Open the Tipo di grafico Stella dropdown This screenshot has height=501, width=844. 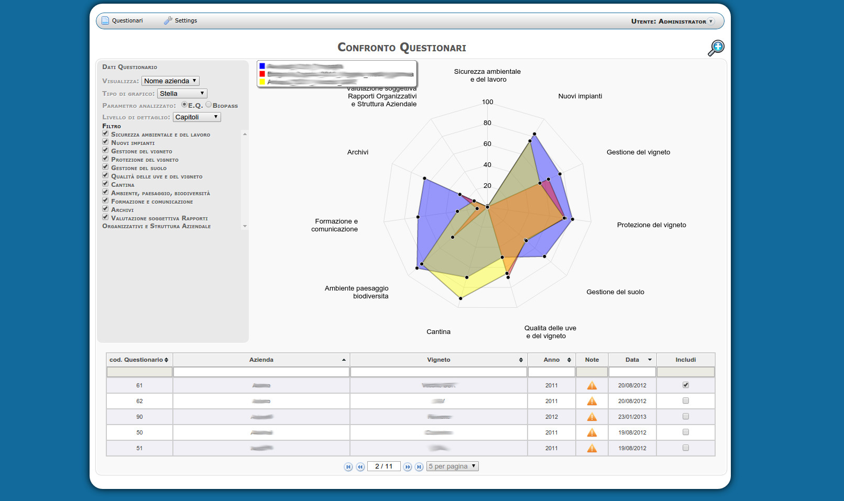[182, 94]
